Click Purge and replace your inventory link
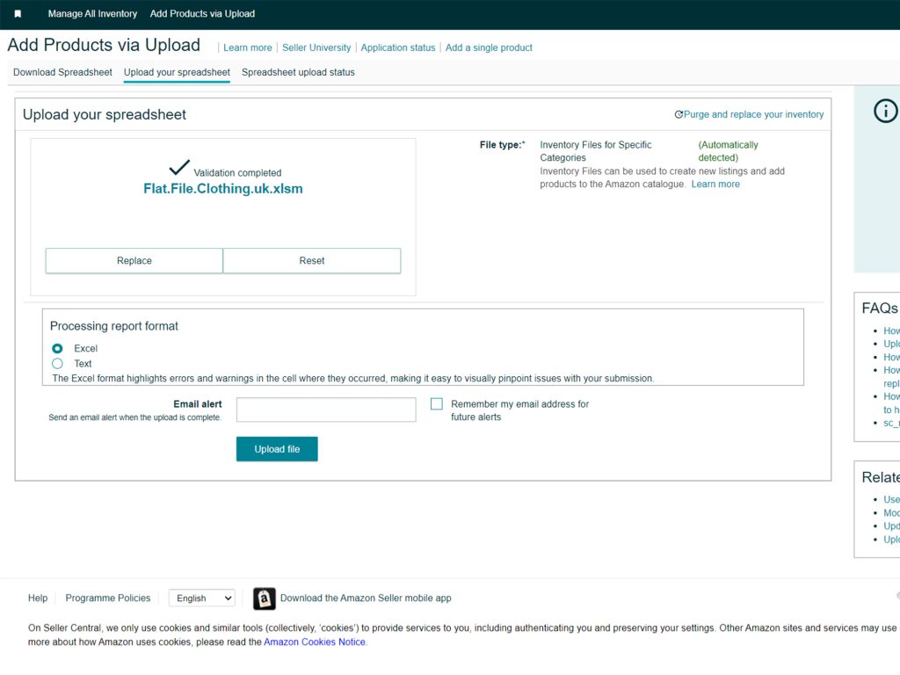Screen dimensions: 900x675 pos(753,115)
